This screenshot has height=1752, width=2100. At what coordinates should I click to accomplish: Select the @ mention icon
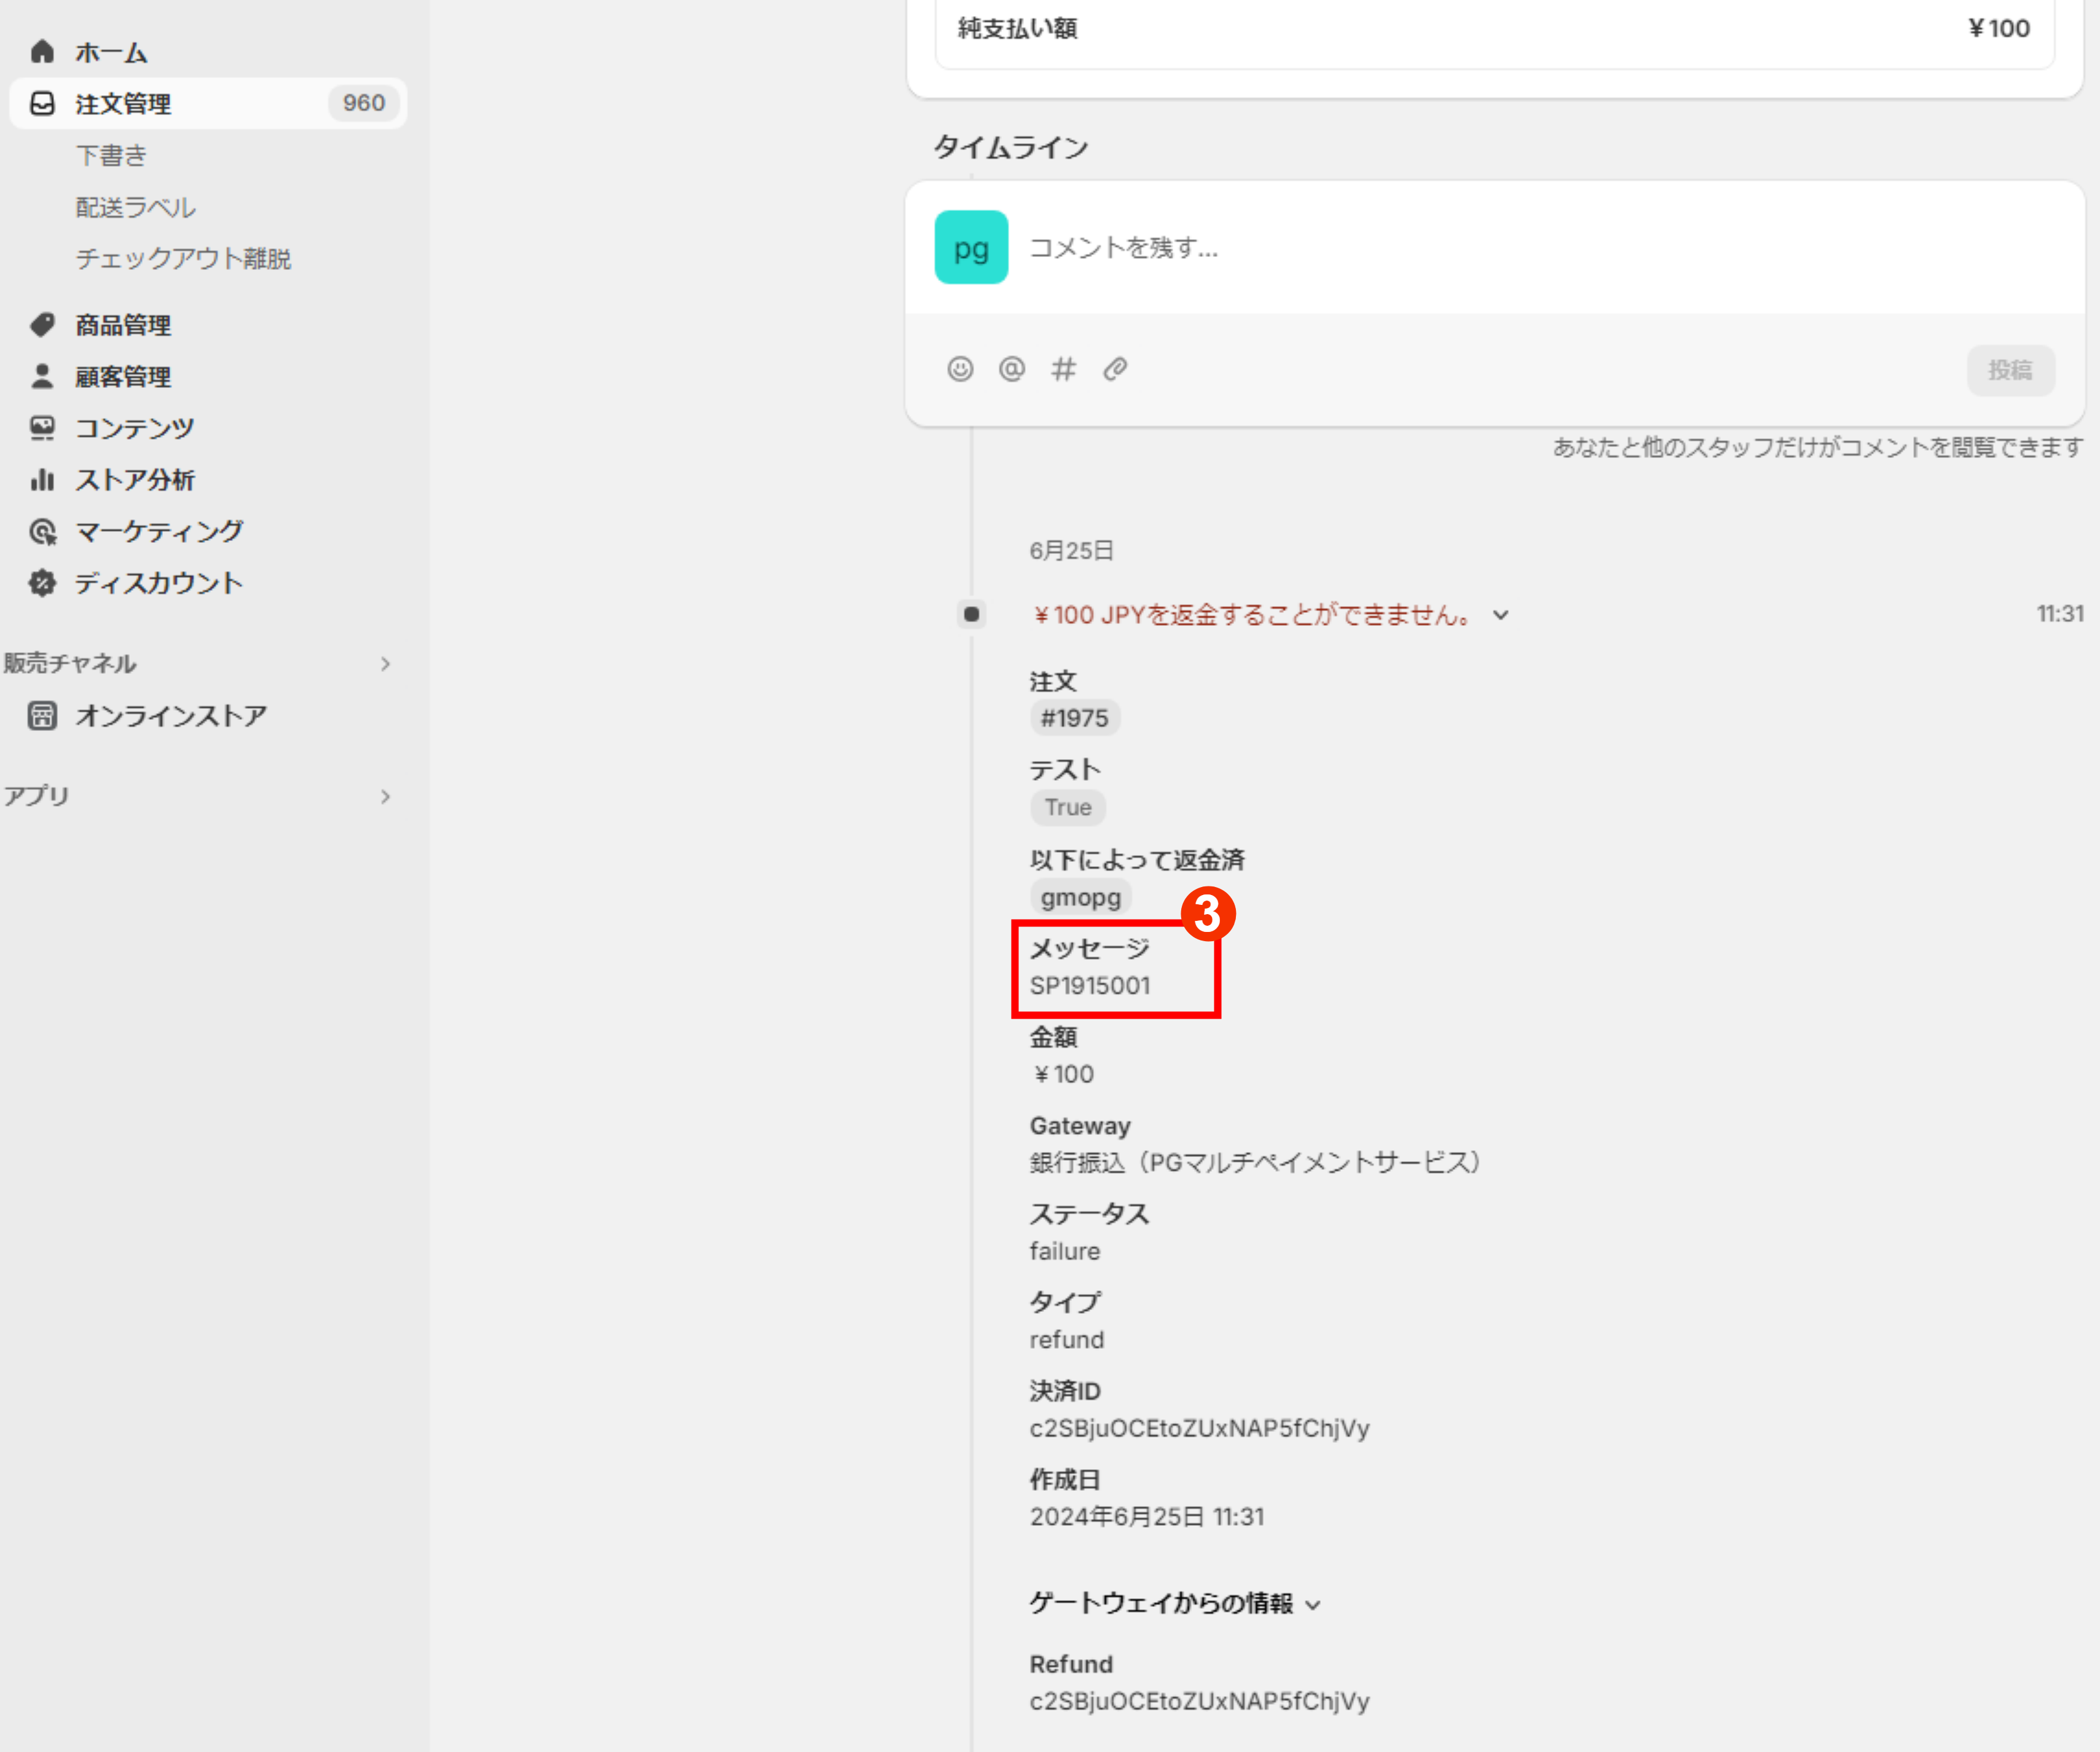(x=1012, y=369)
